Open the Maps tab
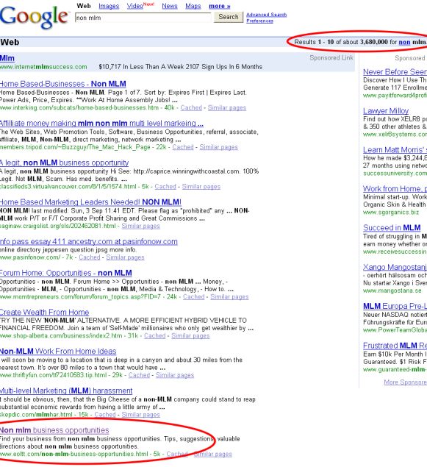The image size is (427, 467). click(193, 6)
